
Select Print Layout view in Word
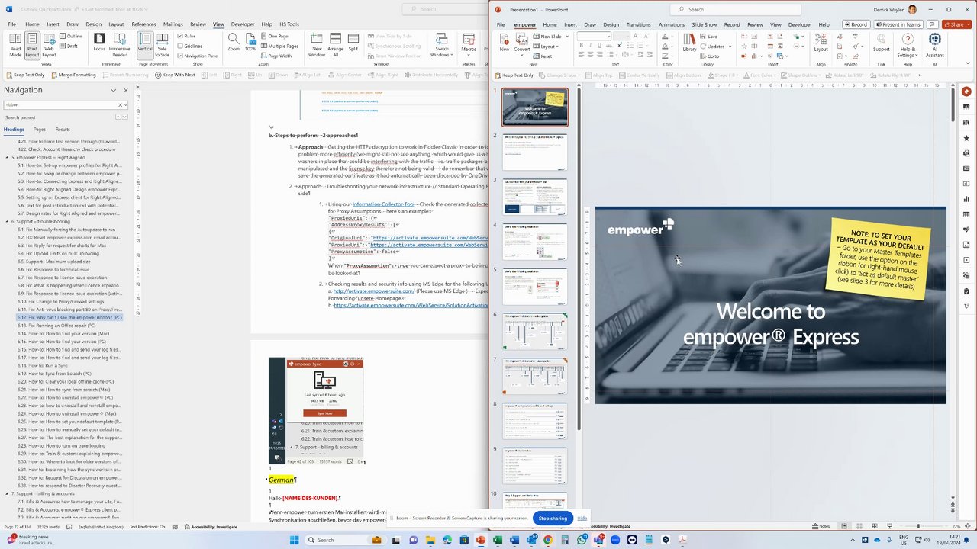click(32, 45)
